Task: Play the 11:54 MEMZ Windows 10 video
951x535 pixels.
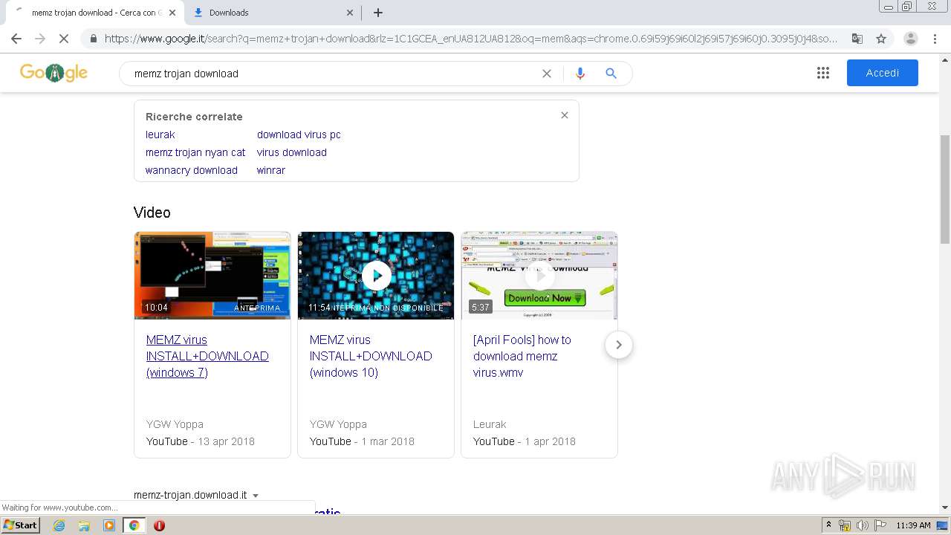Action: pos(376,276)
